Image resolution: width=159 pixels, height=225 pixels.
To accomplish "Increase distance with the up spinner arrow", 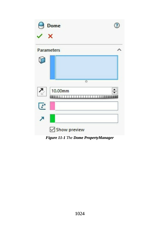I will [x=115, y=89].
